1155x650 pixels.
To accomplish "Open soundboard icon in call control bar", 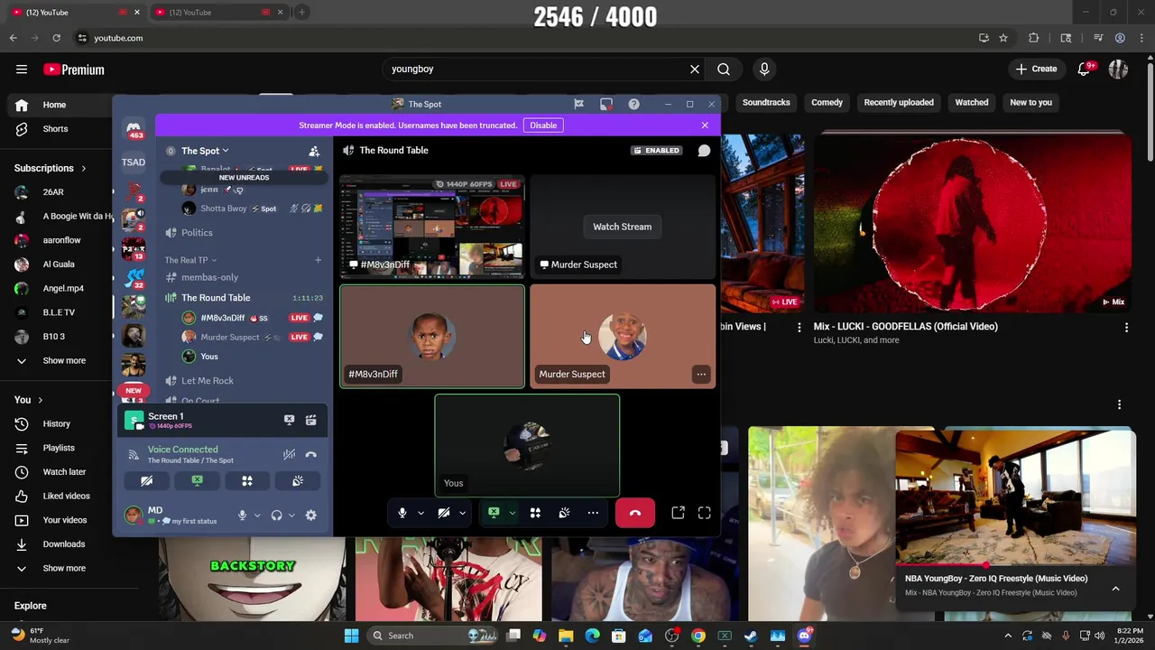I will (564, 513).
